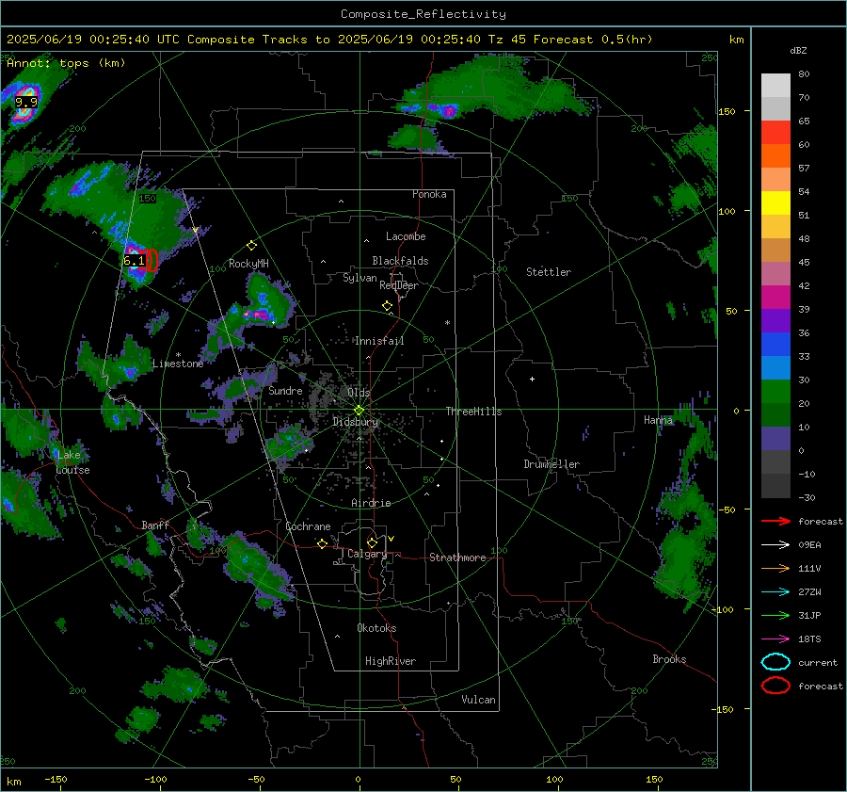Screen dimensions: 847x792
Task: Click the Cochrane town label
Action: point(308,526)
